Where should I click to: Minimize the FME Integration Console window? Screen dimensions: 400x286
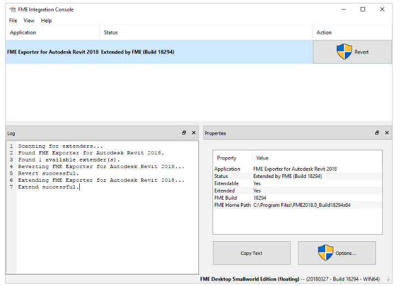344,9
